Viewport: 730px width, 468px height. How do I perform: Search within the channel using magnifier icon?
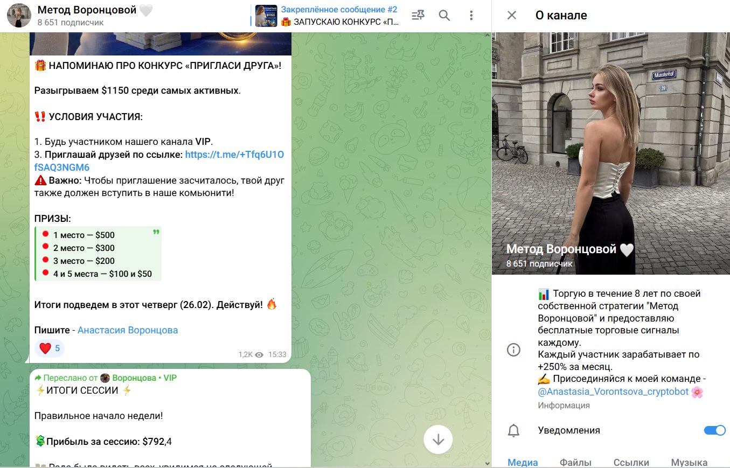444,16
